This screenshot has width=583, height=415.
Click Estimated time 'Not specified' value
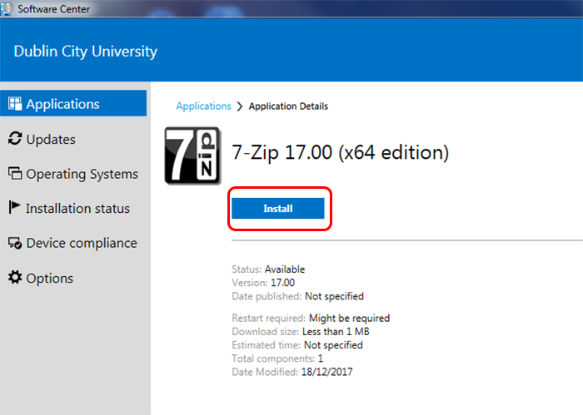coord(333,345)
